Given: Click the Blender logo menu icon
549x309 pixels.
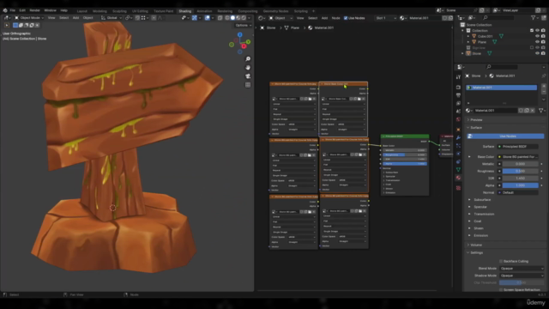Looking at the screenshot, I should click(5, 10).
